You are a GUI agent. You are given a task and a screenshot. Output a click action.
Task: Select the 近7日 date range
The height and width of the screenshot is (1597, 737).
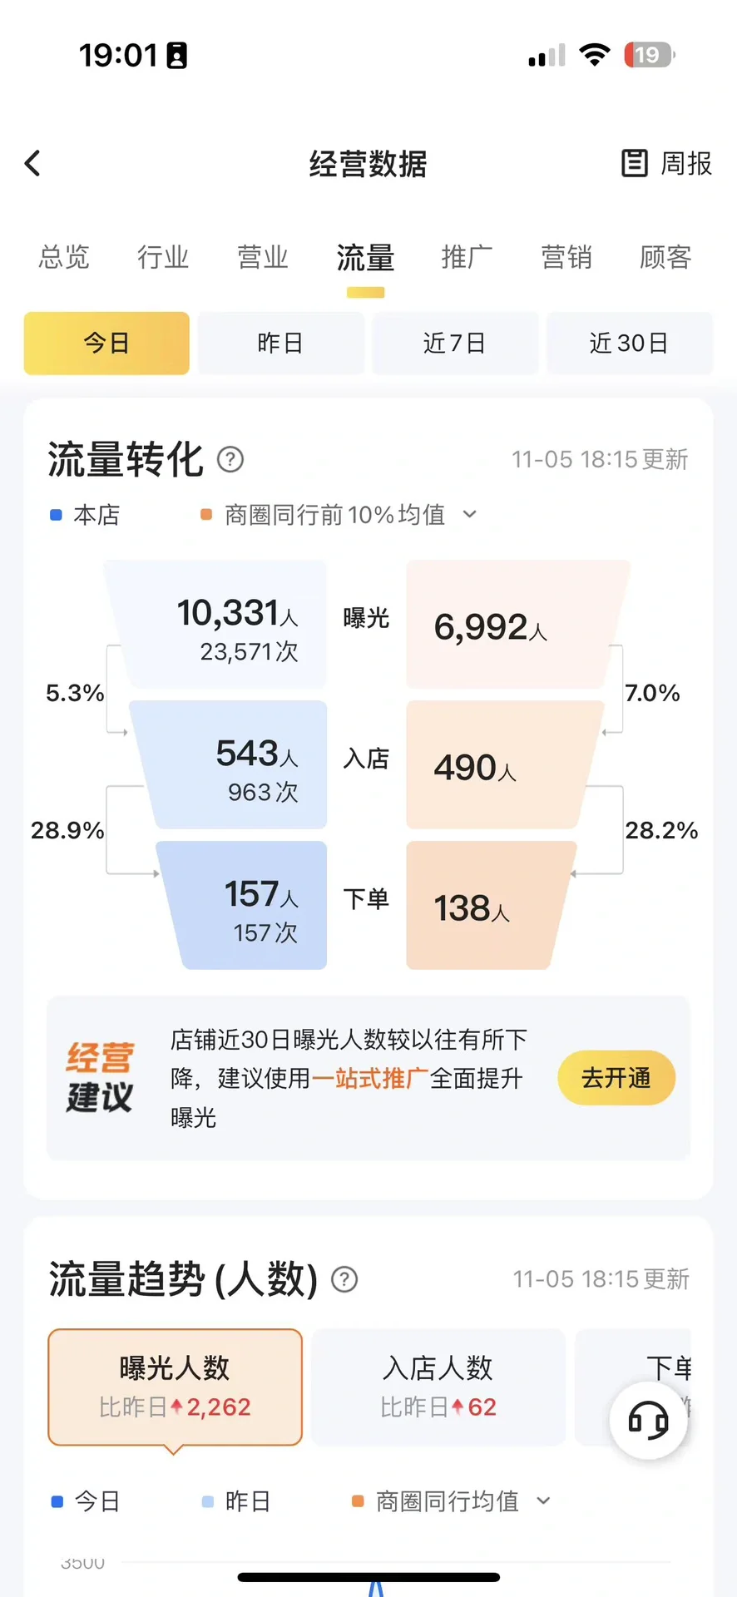[454, 344]
